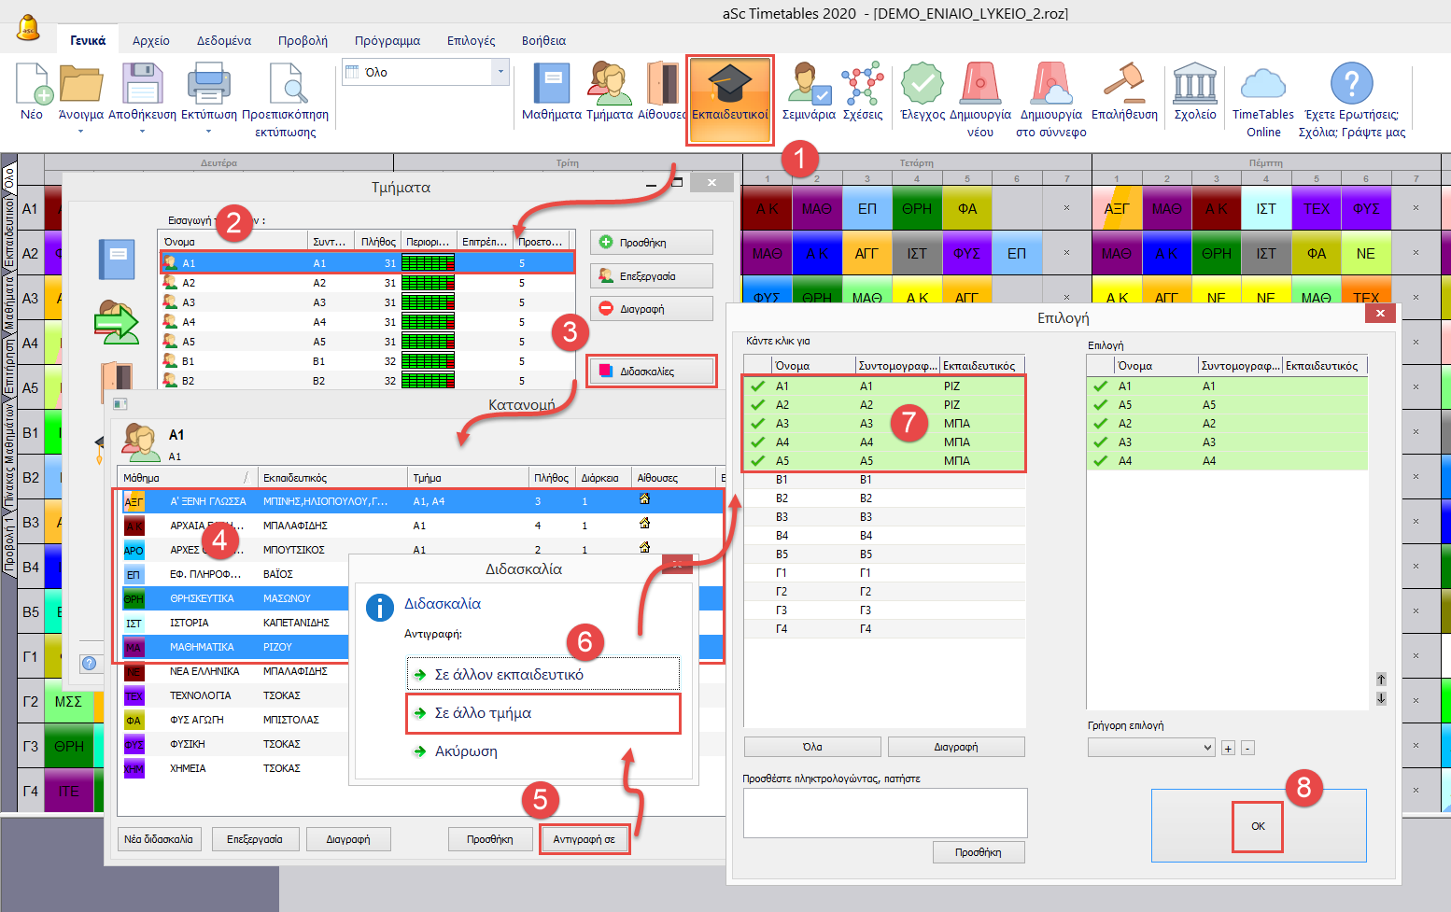Uncheck class A1 in left selection list
Screen dimensions: 1451x912
click(x=758, y=386)
